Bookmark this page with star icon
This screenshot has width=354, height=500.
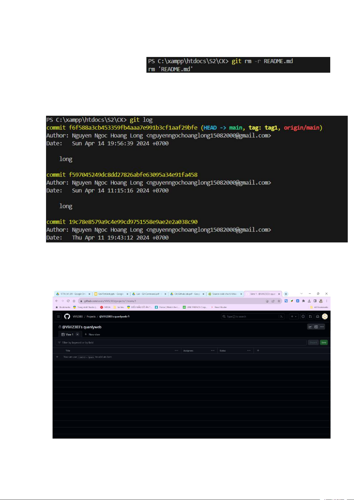tap(279, 301)
